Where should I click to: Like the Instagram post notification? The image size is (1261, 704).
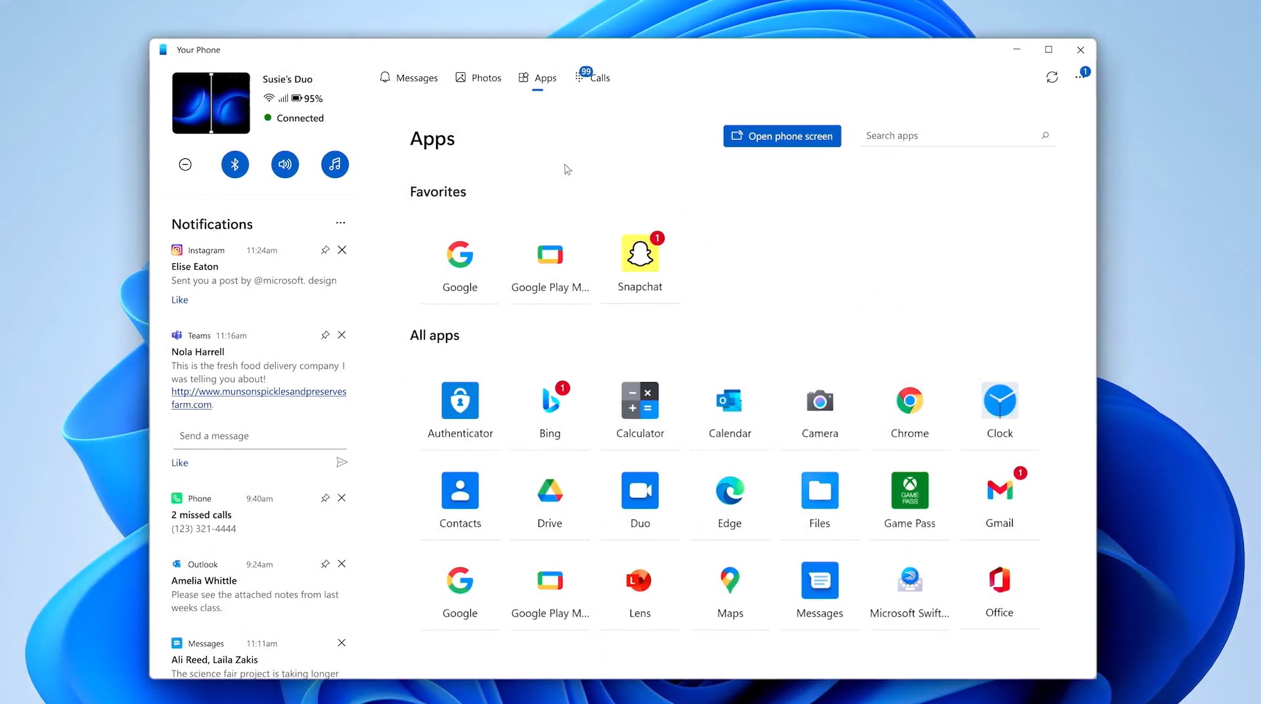[x=179, y=299]
